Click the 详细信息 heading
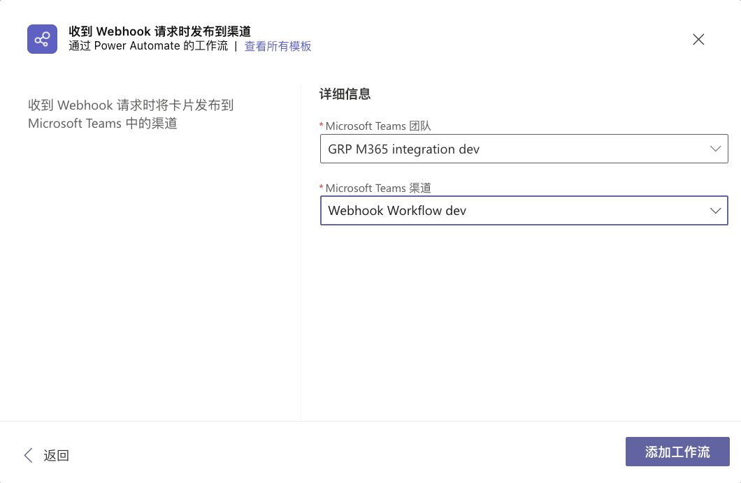741x483 pixels. coord(345,94)
